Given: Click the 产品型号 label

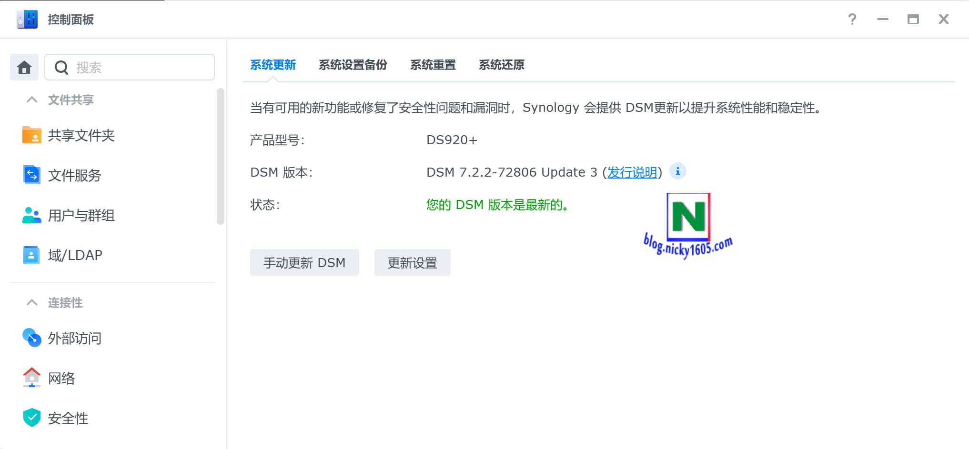Looking at the screenshot, I should 277,140.
